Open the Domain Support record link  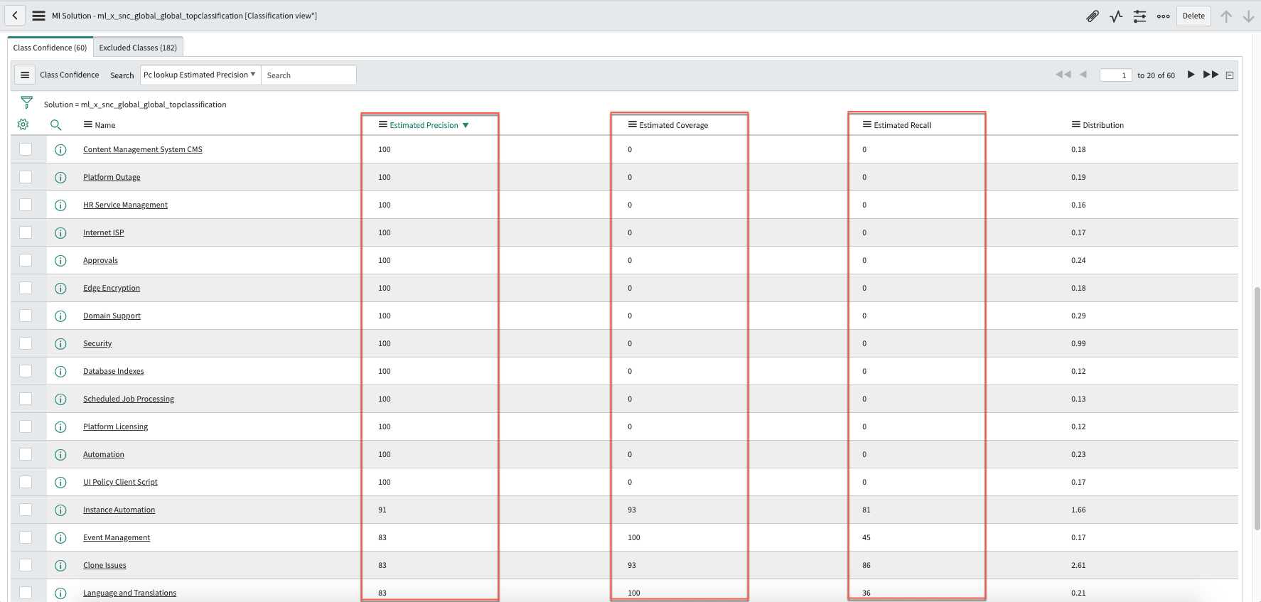pos(112,316)
